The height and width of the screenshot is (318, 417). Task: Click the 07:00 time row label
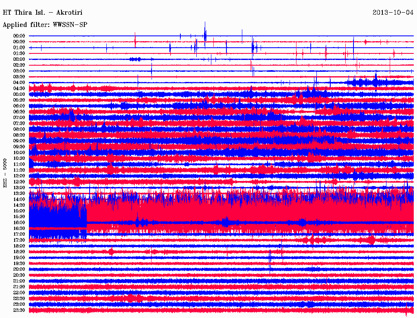(x=19, y=117)
